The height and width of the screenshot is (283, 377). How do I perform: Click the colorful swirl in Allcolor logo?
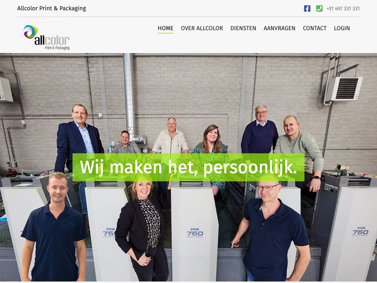coord(30,32)
